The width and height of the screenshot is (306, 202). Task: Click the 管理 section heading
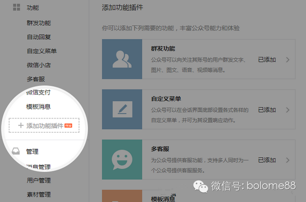(33, 151)
